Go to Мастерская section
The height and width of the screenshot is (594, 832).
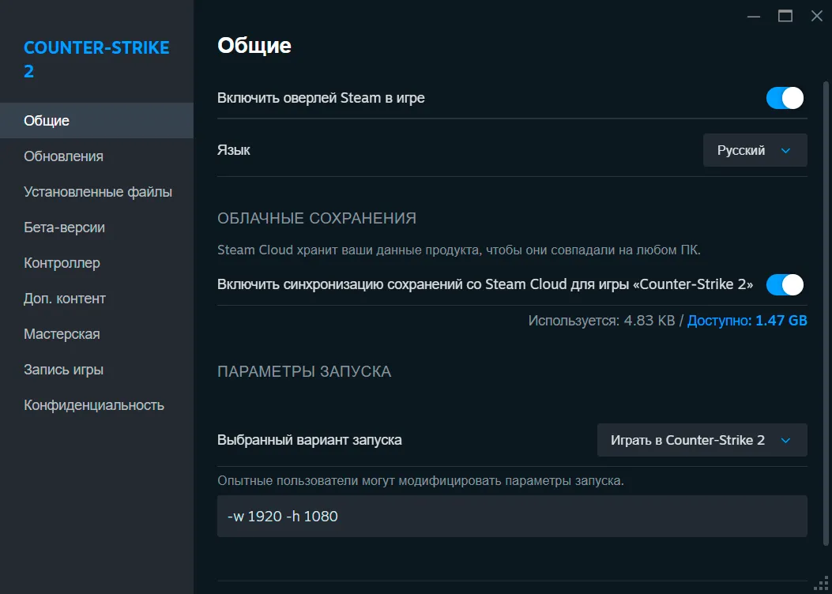click(x=96, y=334)
